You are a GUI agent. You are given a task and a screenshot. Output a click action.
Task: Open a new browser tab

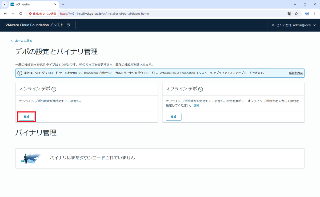63,4
